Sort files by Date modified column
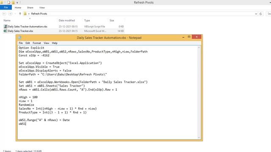This screenshot has height=152, width=271. (x=67, y=21)
